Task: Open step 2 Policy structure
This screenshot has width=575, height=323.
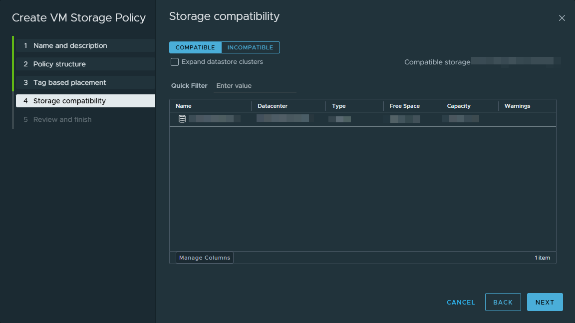Action: (59, 64)
